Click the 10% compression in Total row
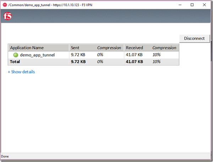The width and height of the screenshot is (213, 162). click(156, 62)
